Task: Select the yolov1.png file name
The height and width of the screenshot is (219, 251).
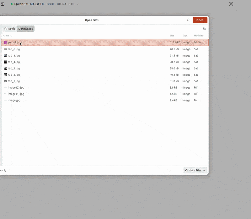Action: (14, 42)
